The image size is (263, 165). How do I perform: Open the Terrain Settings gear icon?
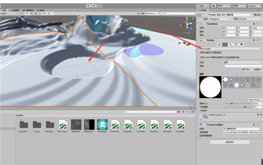pyautogui.click(x=242, y=44)
